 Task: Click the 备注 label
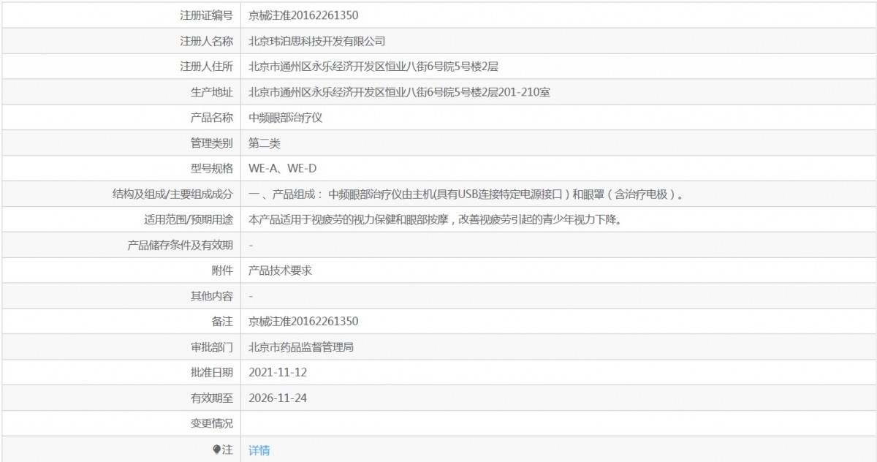tap(222, 322)
